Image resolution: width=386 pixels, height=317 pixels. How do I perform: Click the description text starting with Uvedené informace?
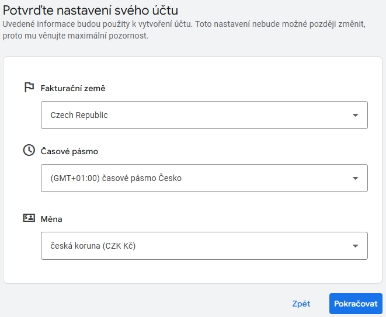click(184, 30)
